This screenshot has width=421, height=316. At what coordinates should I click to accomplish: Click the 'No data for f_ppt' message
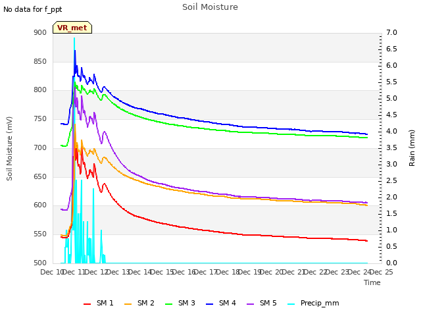pos(32,10)
